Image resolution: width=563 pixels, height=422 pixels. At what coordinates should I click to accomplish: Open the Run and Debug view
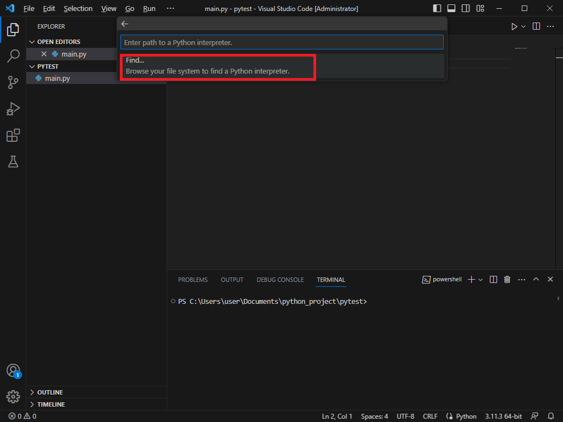[x=13, y=109]
